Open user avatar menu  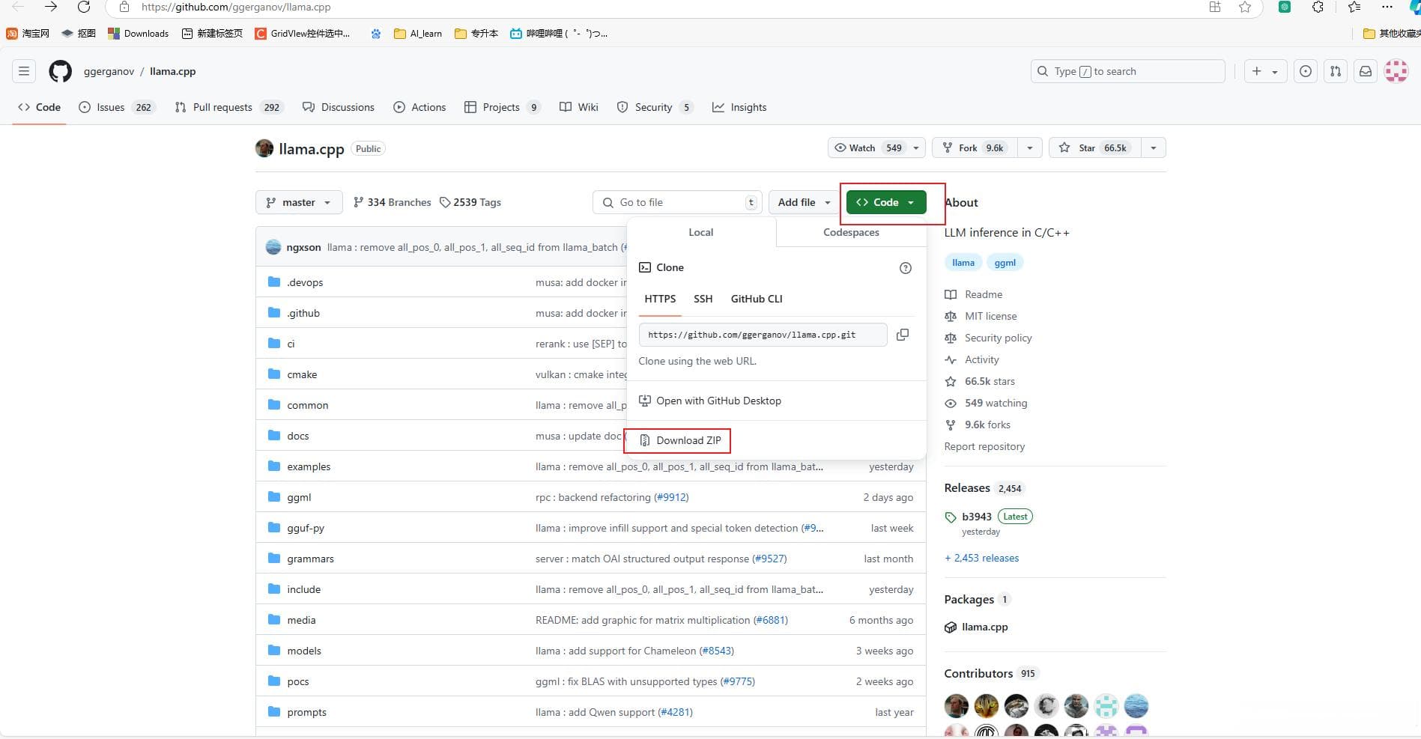pyautogui.click(x=1396, y=71)
